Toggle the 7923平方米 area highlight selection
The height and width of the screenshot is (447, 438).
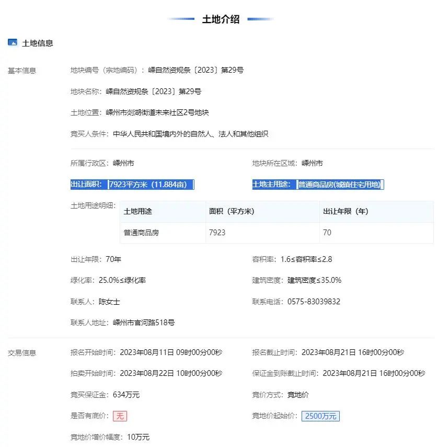point(151,184)
